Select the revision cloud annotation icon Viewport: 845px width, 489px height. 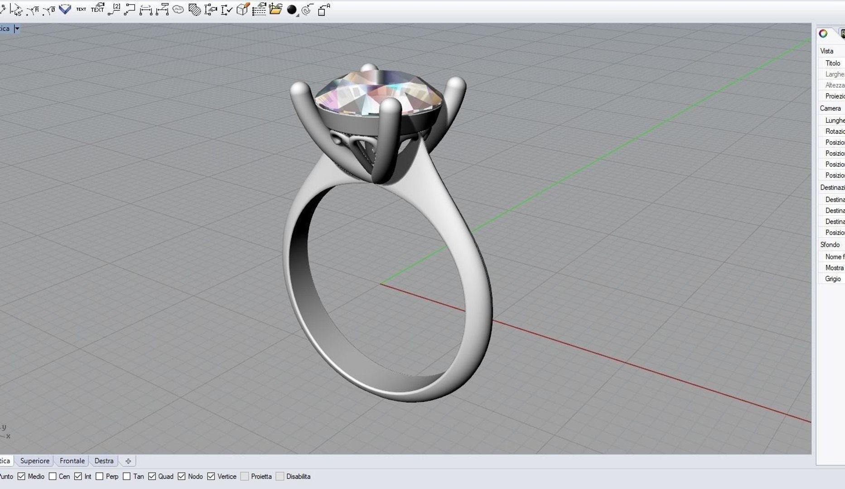click(179, 10)
